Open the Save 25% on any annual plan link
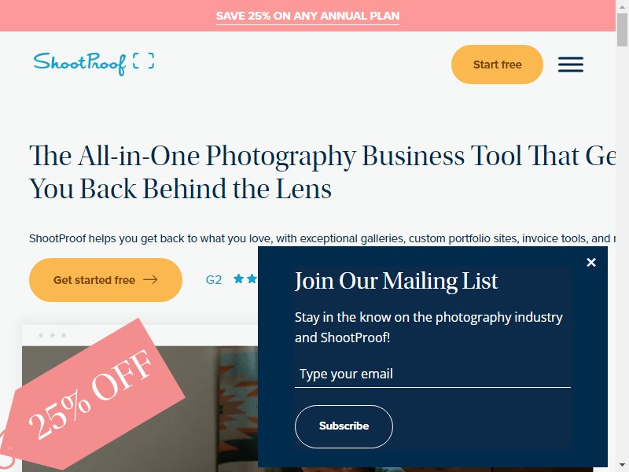 307,16
